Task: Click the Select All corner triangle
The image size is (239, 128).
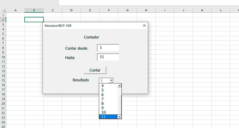Action: click(4, 10)
